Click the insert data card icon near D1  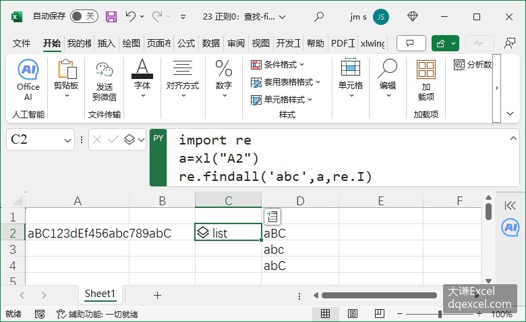272,217
